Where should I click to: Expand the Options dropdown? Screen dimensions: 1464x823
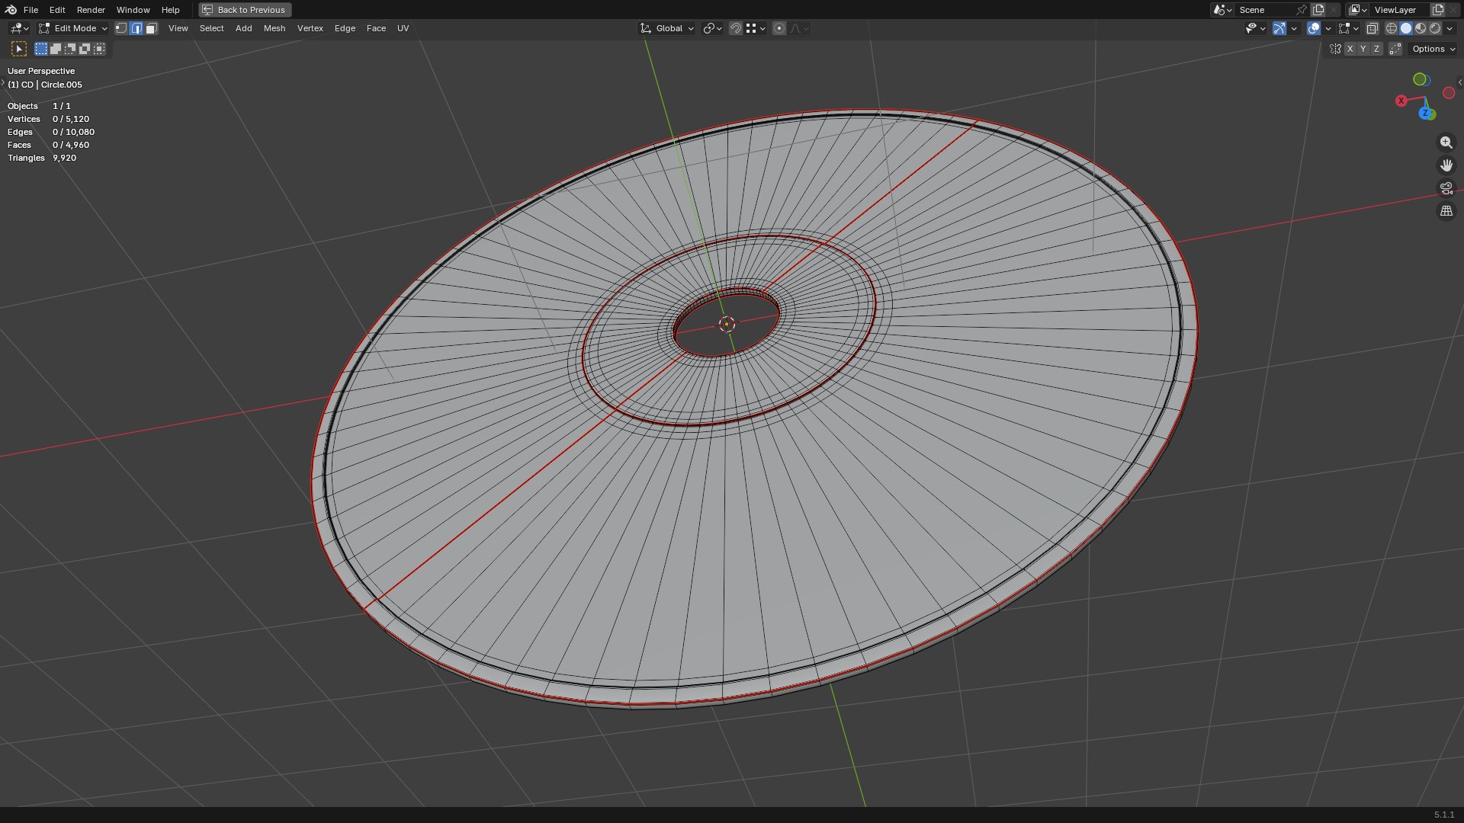coord(1433,49)
